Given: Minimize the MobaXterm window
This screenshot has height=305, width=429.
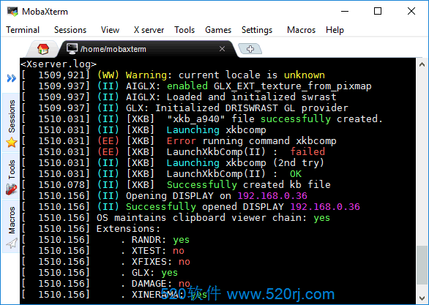Looking at the screenshot, I should [345, 11].
